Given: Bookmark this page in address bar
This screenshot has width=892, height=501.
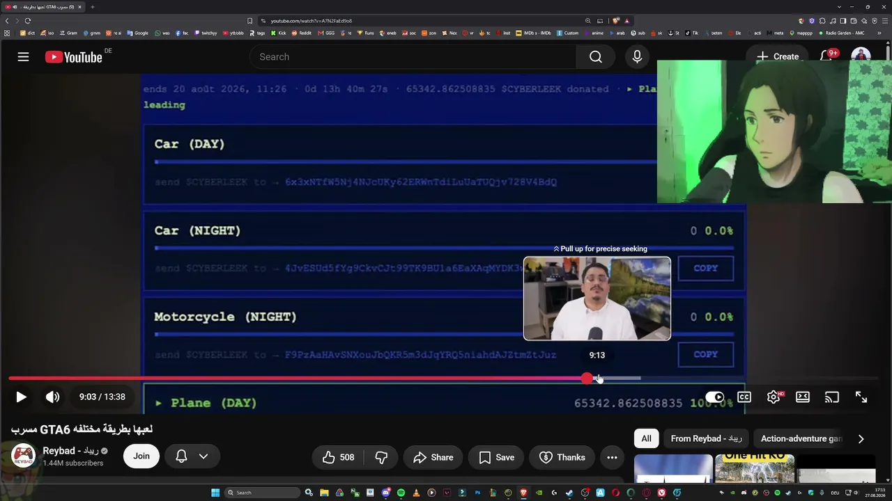Looking at the screenshot, I should [250, 21].
